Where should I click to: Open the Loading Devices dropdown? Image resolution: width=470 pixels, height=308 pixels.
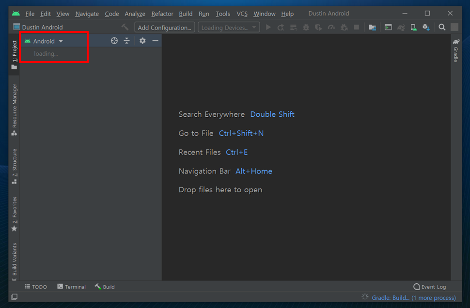pyautogui.click(x=229, y=27)
